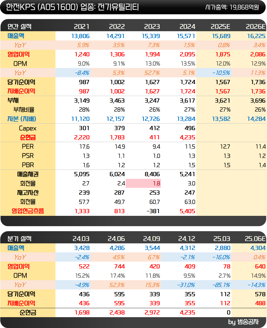The height and width of the screenshot is (328, 267).
Task: Select the 24.03 quarter column header
Action: (x=81, y=239)
